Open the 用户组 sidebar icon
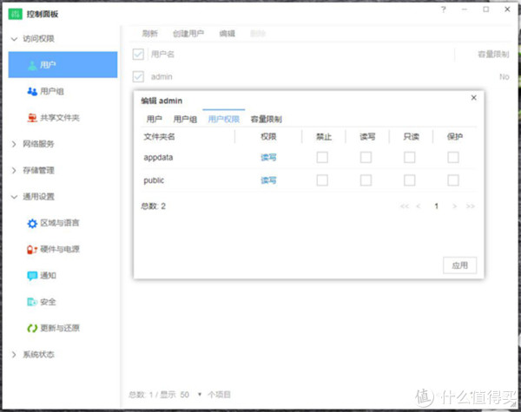This screenshot has width=521, height=412. click(x=32, y=91)
